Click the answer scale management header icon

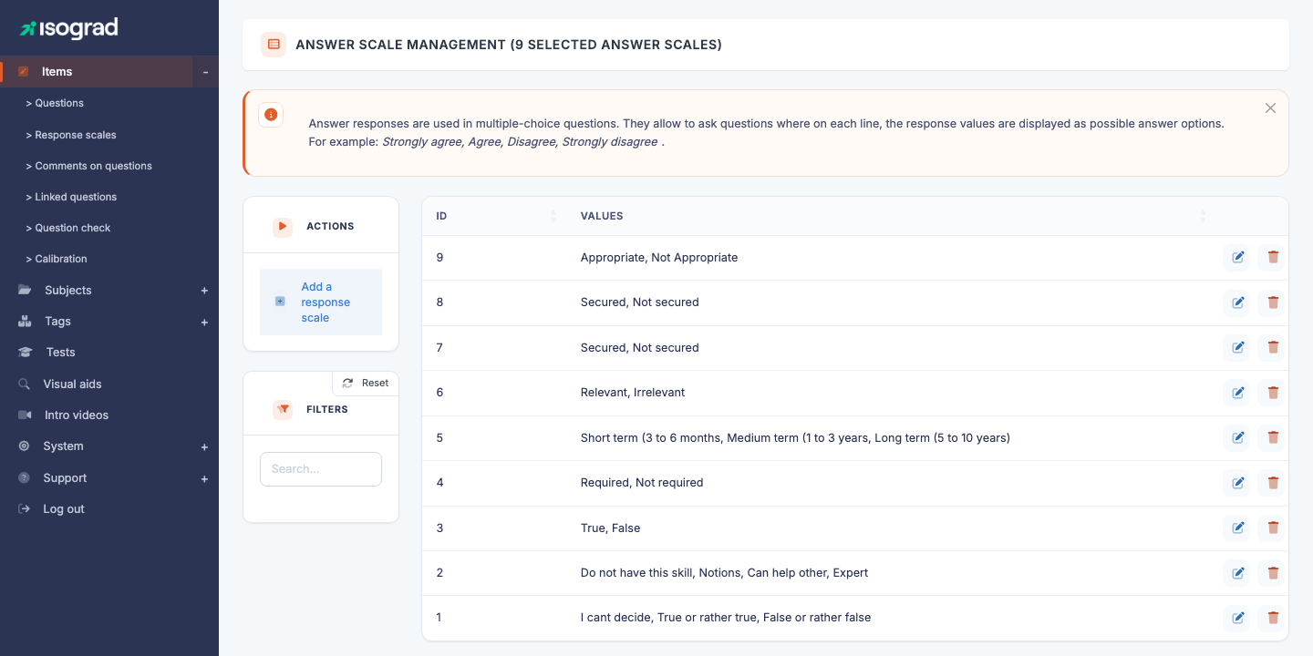pyautogui.click(x=274, y=45)
